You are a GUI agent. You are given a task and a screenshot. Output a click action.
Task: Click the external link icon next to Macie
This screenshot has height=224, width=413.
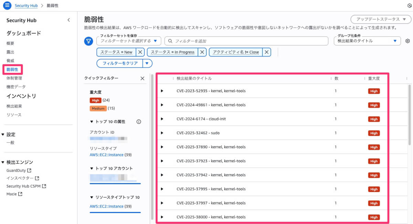(20, 194)
